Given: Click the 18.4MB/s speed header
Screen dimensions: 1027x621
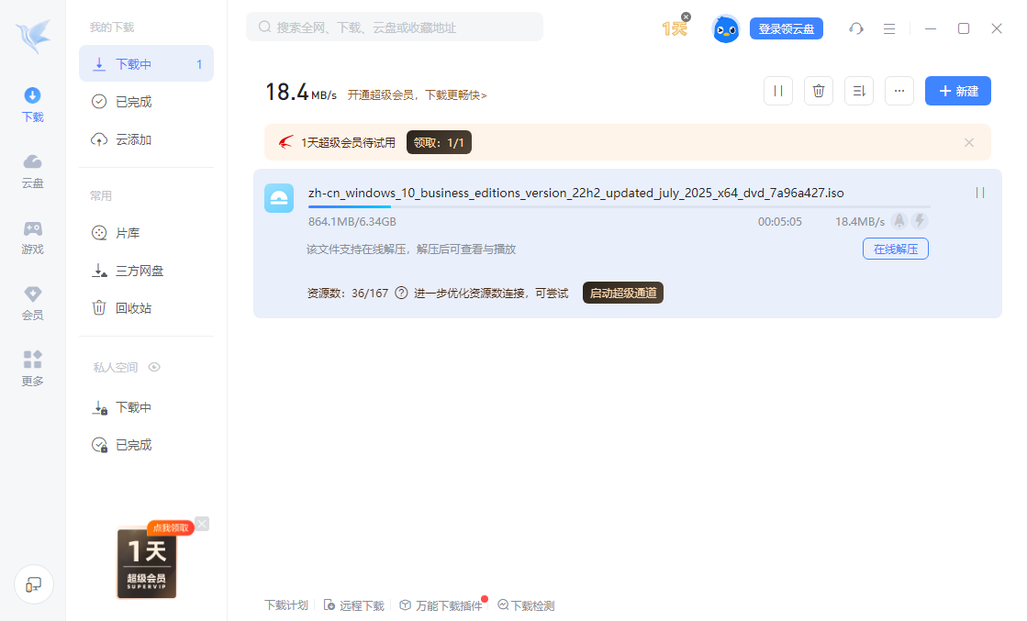Looking at the screenshot, I should click(301, 93).
